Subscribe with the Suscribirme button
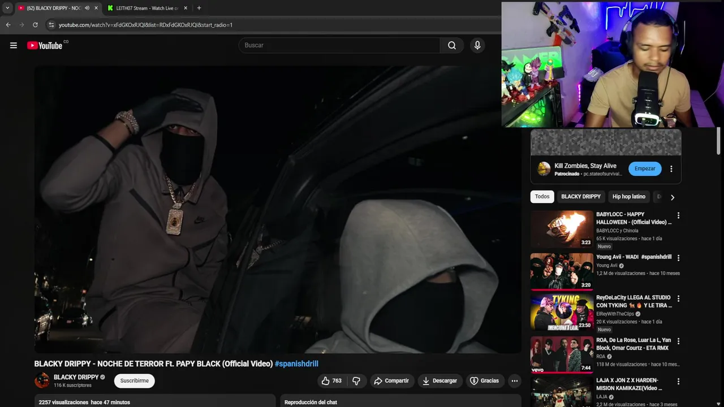Viewport: 724px width, 407px height. tap(135, 381)
